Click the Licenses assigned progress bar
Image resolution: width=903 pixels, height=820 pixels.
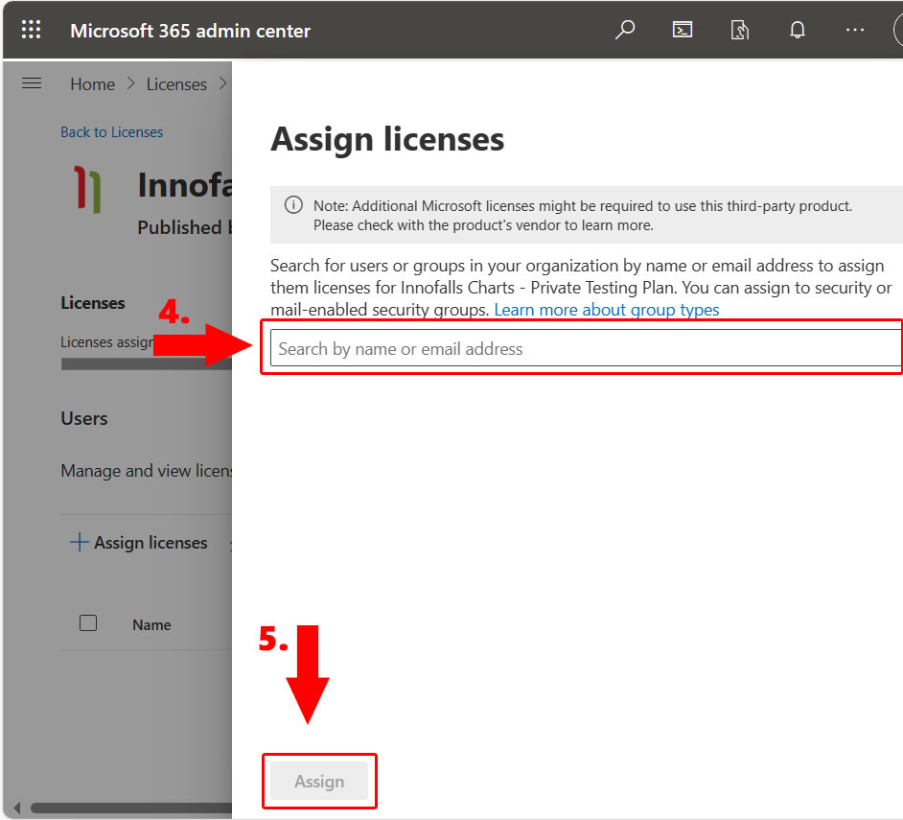pos(144,364)
